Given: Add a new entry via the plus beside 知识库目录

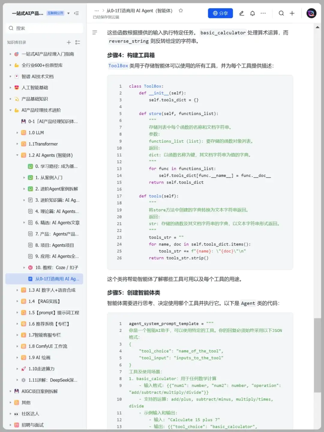Looking at the screenshot, I should coord(69,42).
